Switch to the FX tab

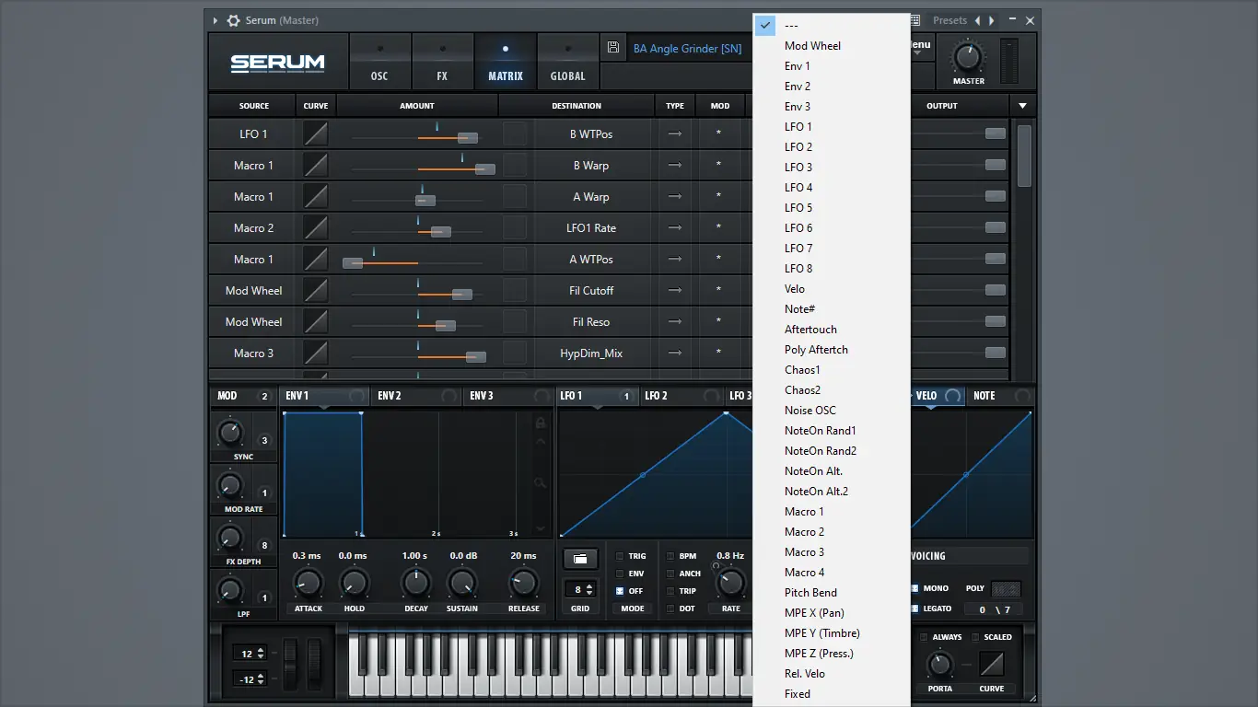pos(442,62)
